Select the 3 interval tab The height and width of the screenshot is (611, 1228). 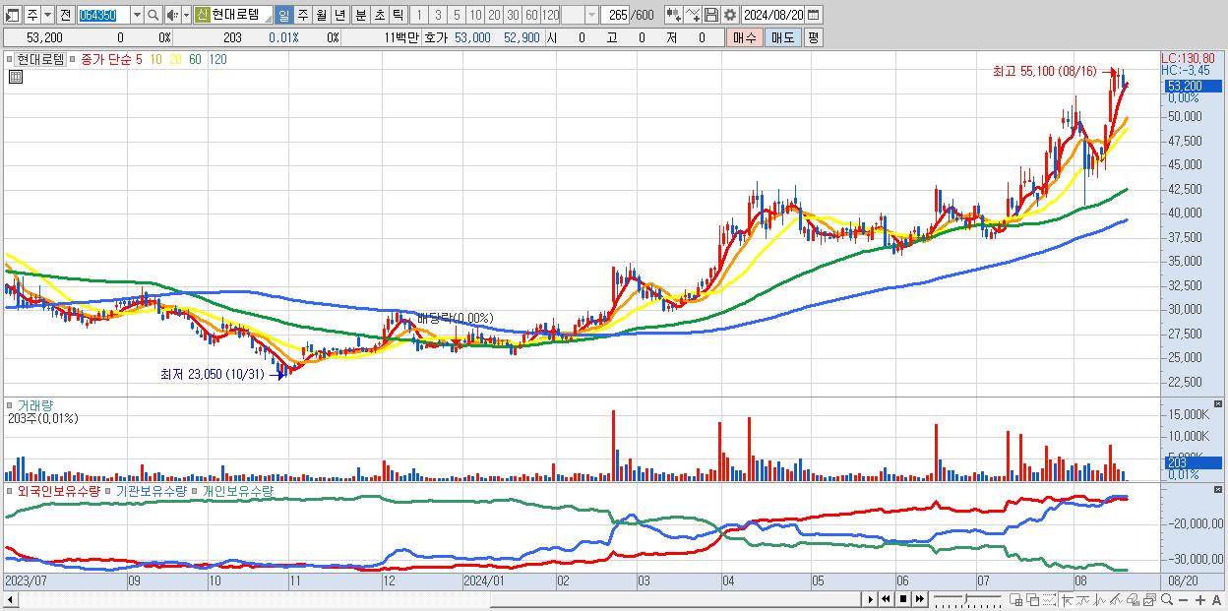[x=438, y=15]
